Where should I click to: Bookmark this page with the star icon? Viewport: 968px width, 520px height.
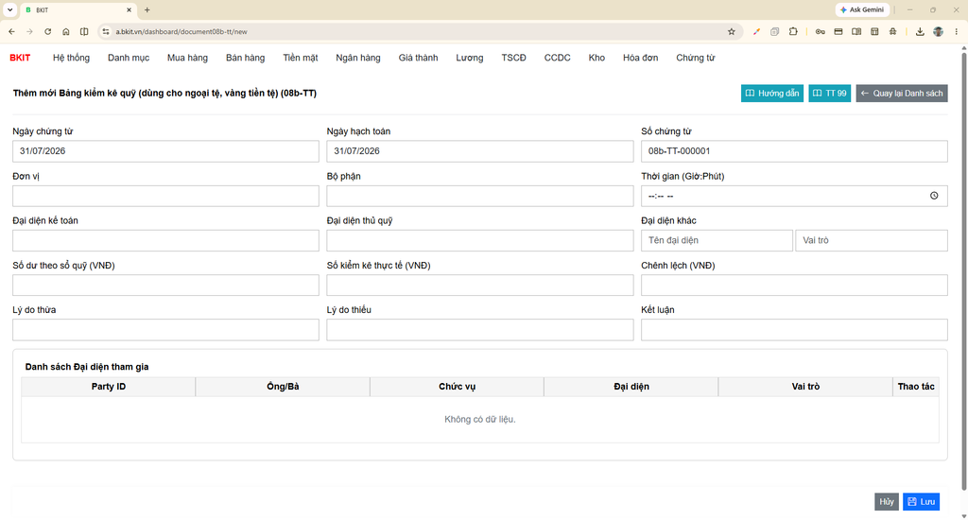point(732,31)
